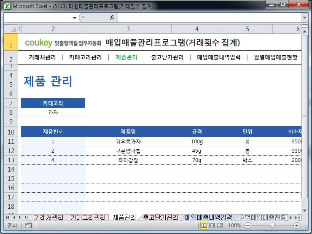Click the zoom slider handle

click(x=272, y=225)
